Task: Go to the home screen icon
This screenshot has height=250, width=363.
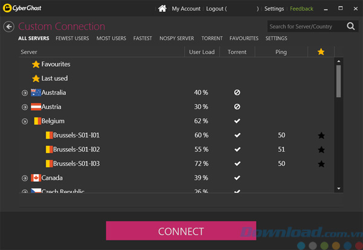Action: (162, 8)
